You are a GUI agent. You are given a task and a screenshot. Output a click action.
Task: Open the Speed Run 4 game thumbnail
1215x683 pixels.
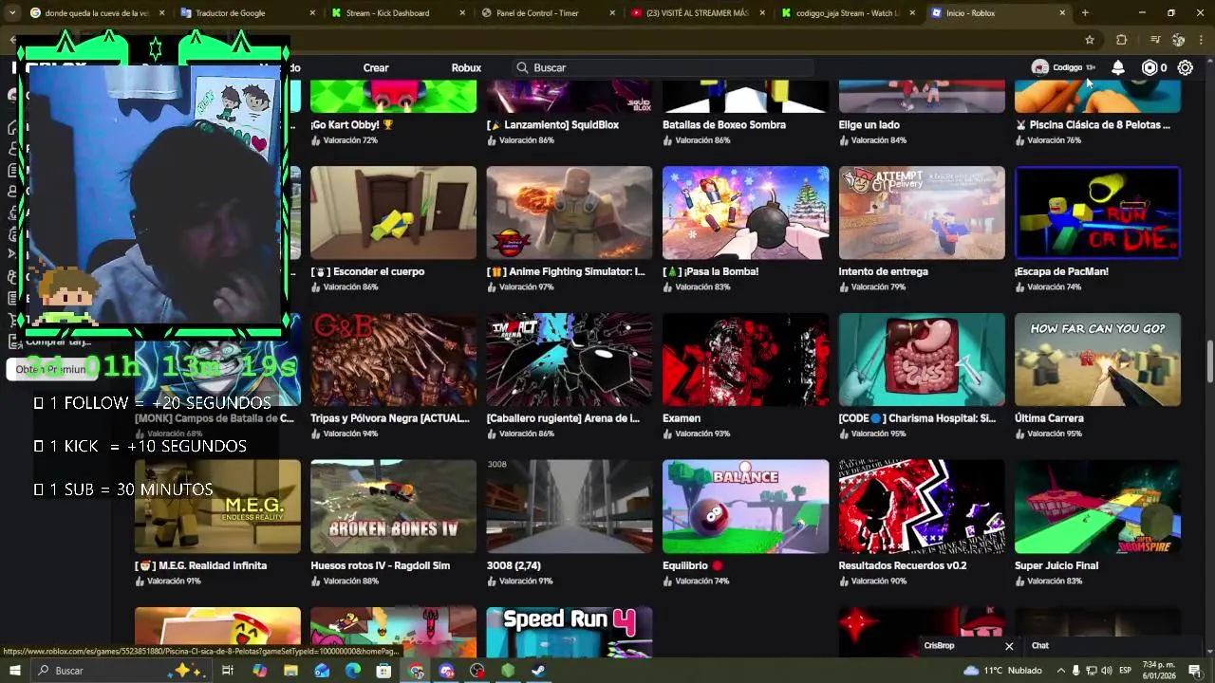coord(570,631)
